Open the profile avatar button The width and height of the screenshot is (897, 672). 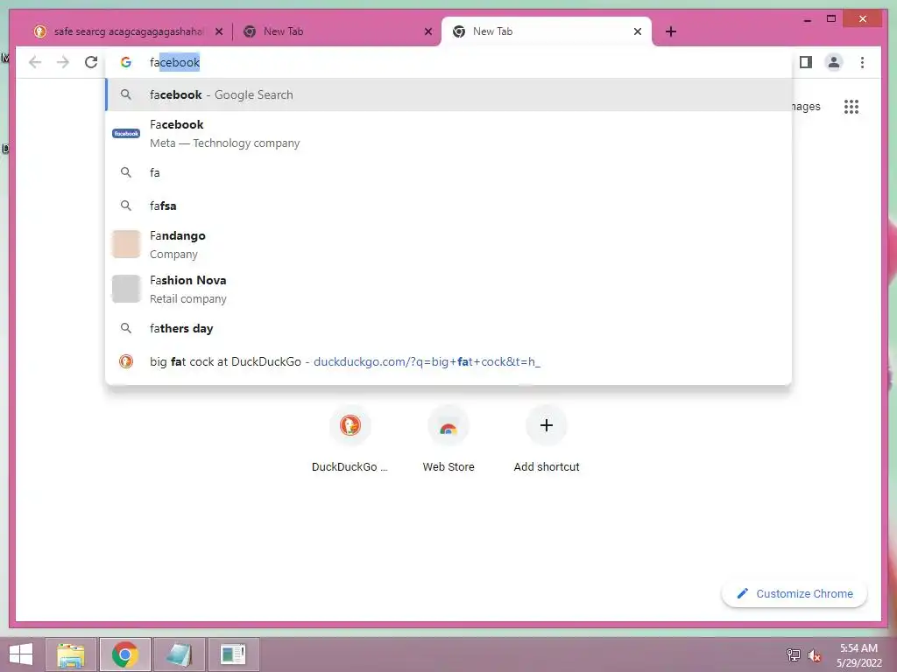click(x=834, y=62)
